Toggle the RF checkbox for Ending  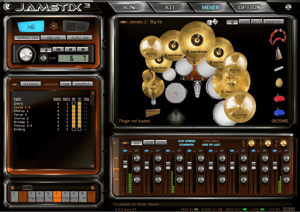74,129
